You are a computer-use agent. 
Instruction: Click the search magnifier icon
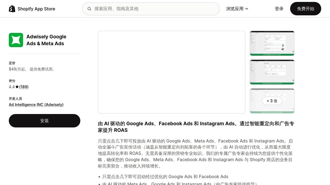[89, 9]
